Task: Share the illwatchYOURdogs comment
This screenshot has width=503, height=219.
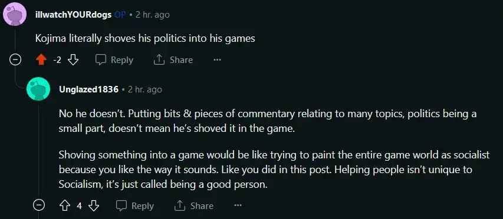Action: (173, 60)
